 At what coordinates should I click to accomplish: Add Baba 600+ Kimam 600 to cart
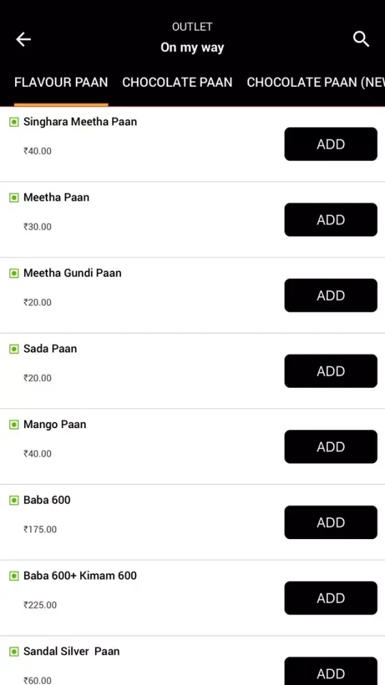pos(331,598)
